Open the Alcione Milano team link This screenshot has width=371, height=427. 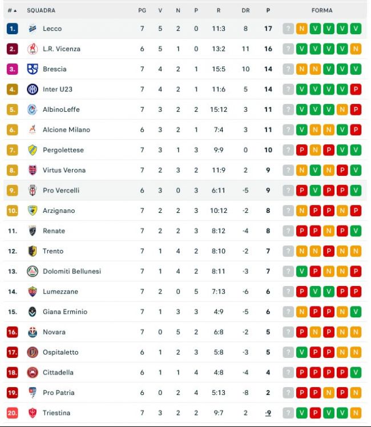66,130
